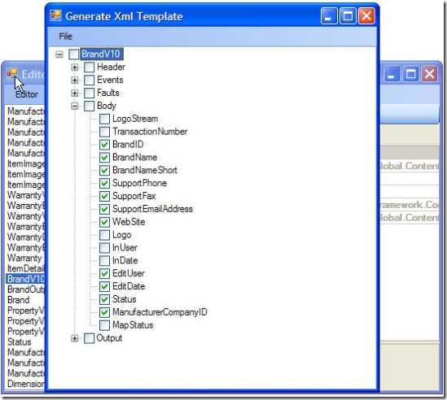Open the File menu
Screen dimensions: 447x400
tap(65, 37)
